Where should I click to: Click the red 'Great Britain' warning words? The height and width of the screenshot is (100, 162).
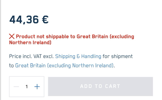(92, 37)
